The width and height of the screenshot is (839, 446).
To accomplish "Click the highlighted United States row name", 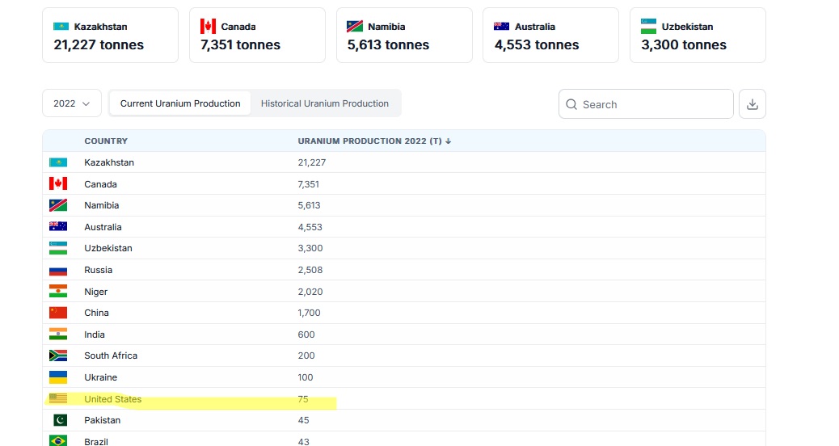I will 112,399.
